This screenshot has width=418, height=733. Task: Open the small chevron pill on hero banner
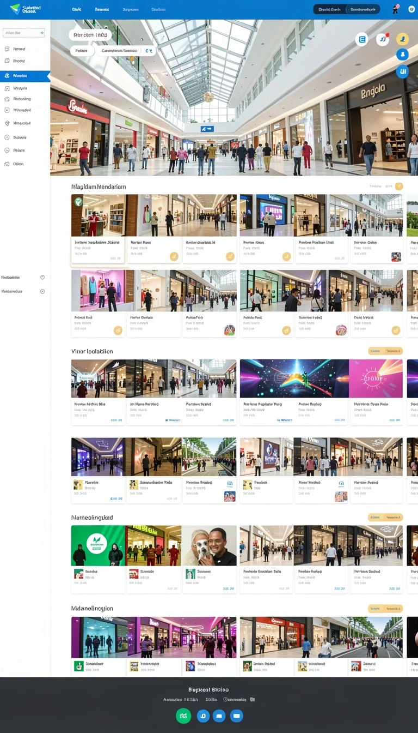tap(149, 51)
